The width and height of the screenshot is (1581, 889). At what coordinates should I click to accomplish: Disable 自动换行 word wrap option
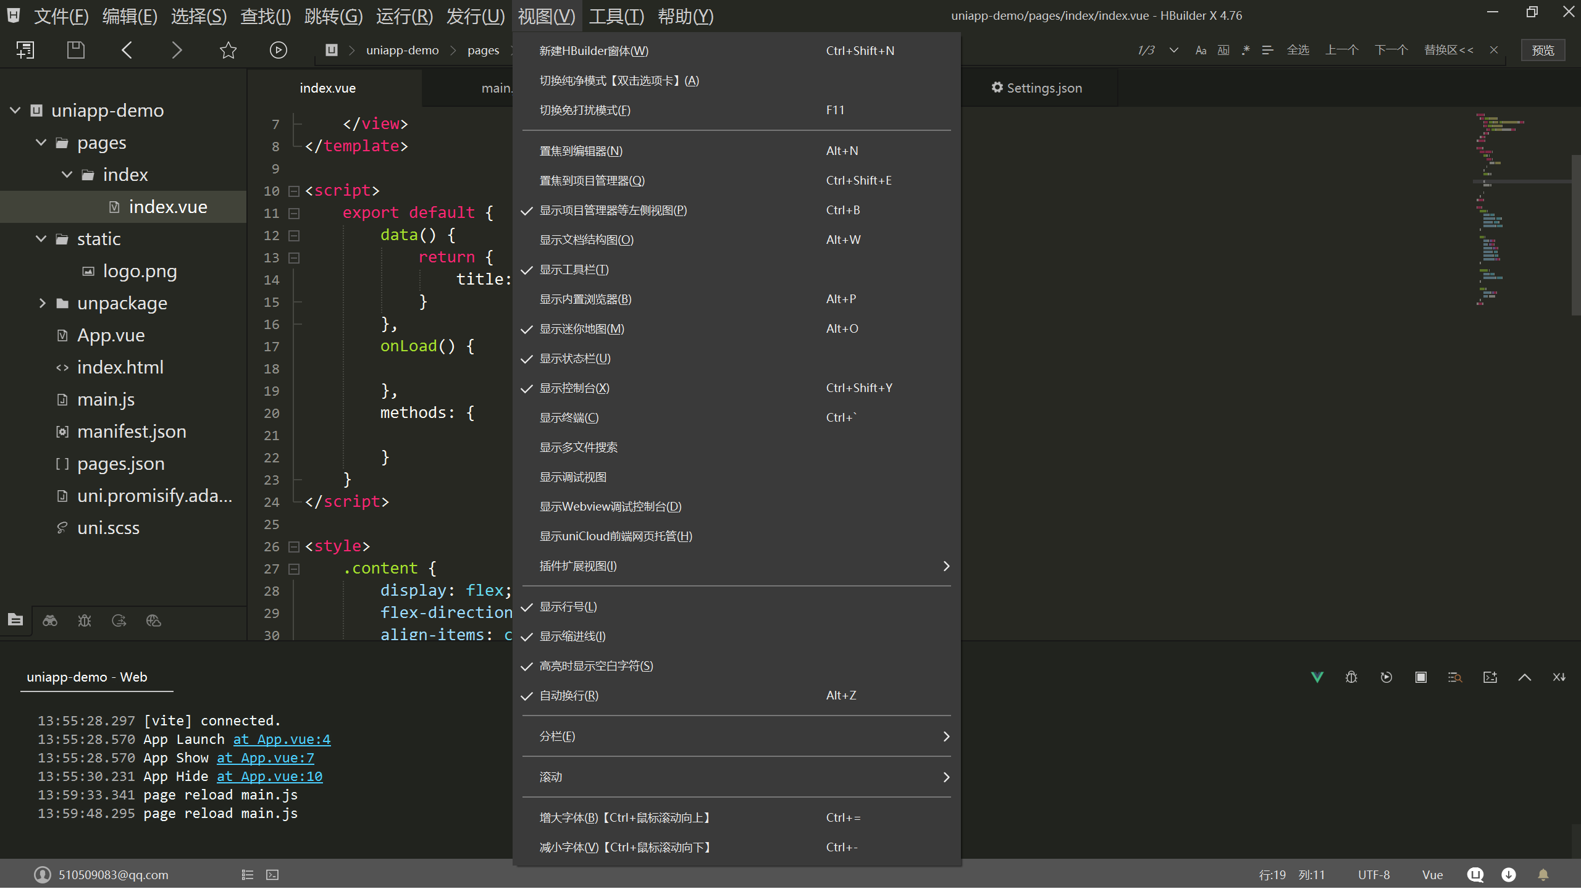569,696
